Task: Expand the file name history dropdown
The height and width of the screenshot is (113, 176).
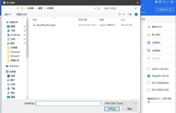Action: 100,103
